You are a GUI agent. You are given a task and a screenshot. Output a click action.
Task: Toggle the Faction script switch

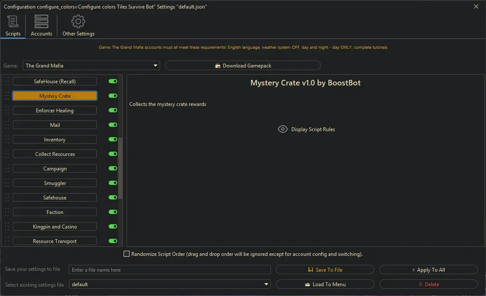[x=113, y=212]
